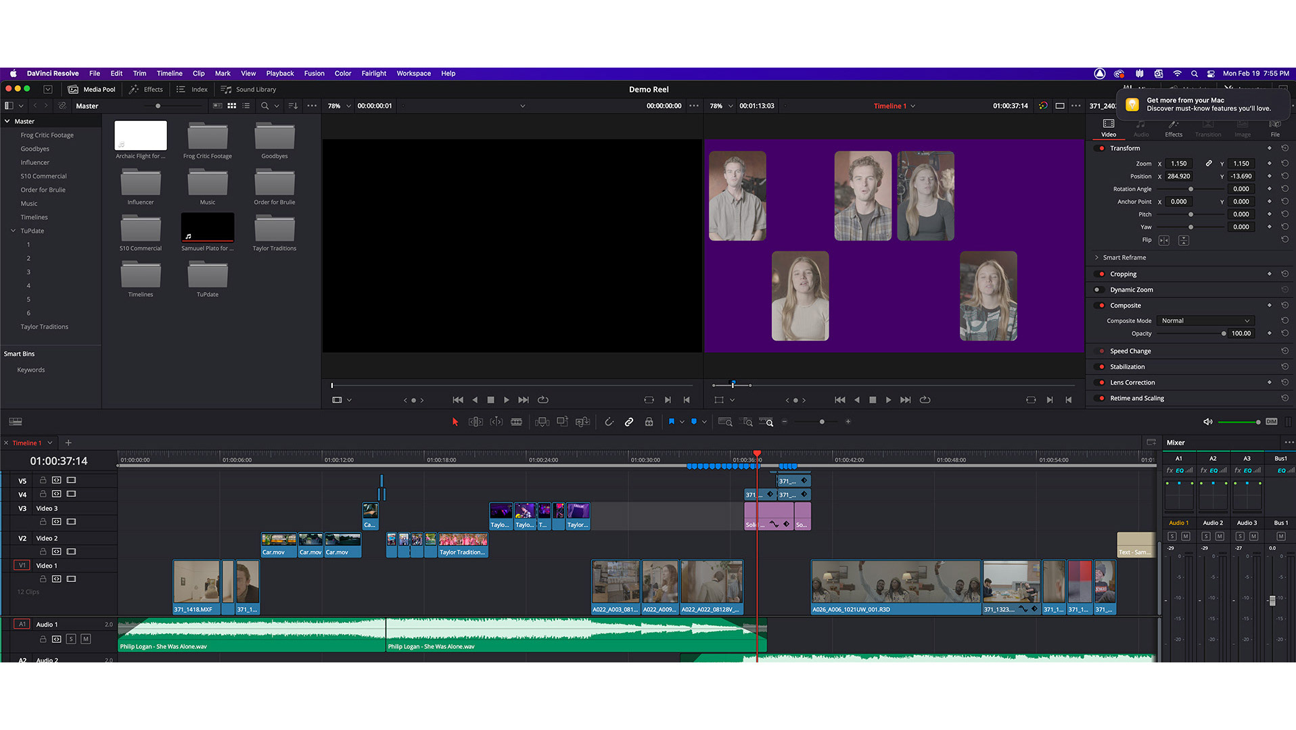
Task: Switch to the inspector Effects tab
Action: point(1174,128)
